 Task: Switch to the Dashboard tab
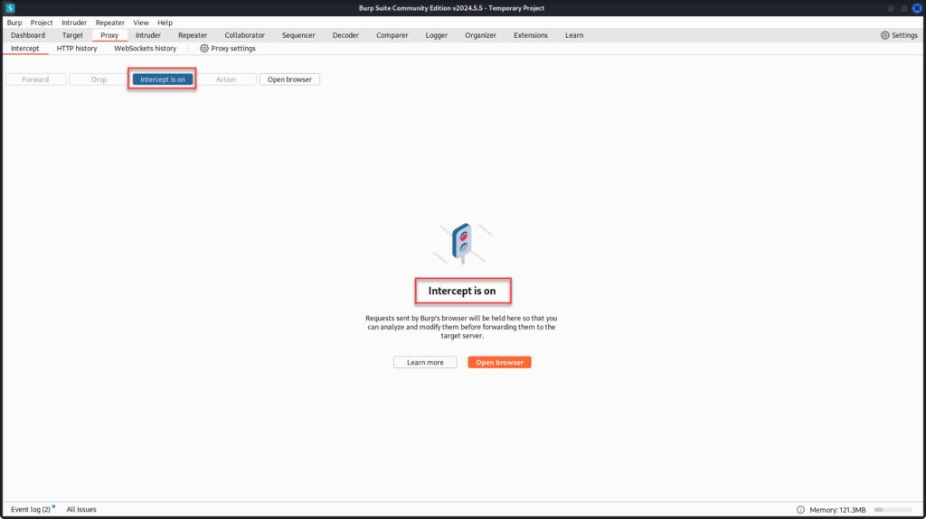click(28, 35)
